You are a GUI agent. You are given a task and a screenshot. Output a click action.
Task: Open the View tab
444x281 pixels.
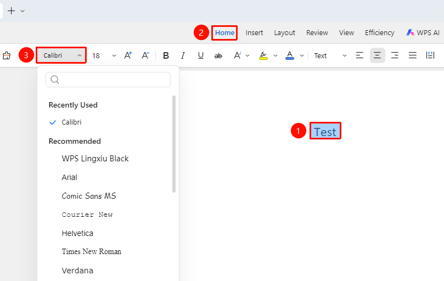(346, 33)
